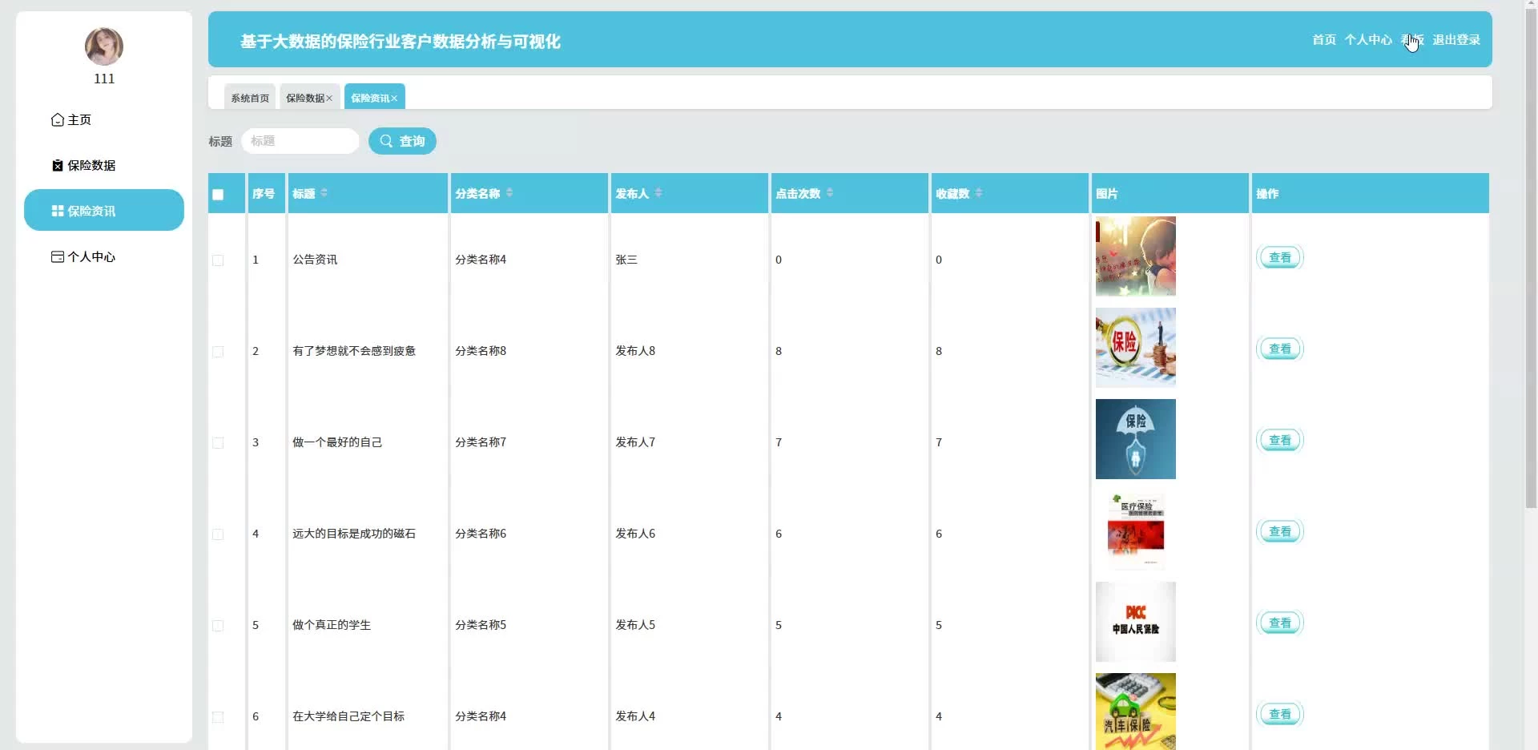
Task: Check the row 6 在大学给自己定个目标 checkbox
Action: click(218, 717)
